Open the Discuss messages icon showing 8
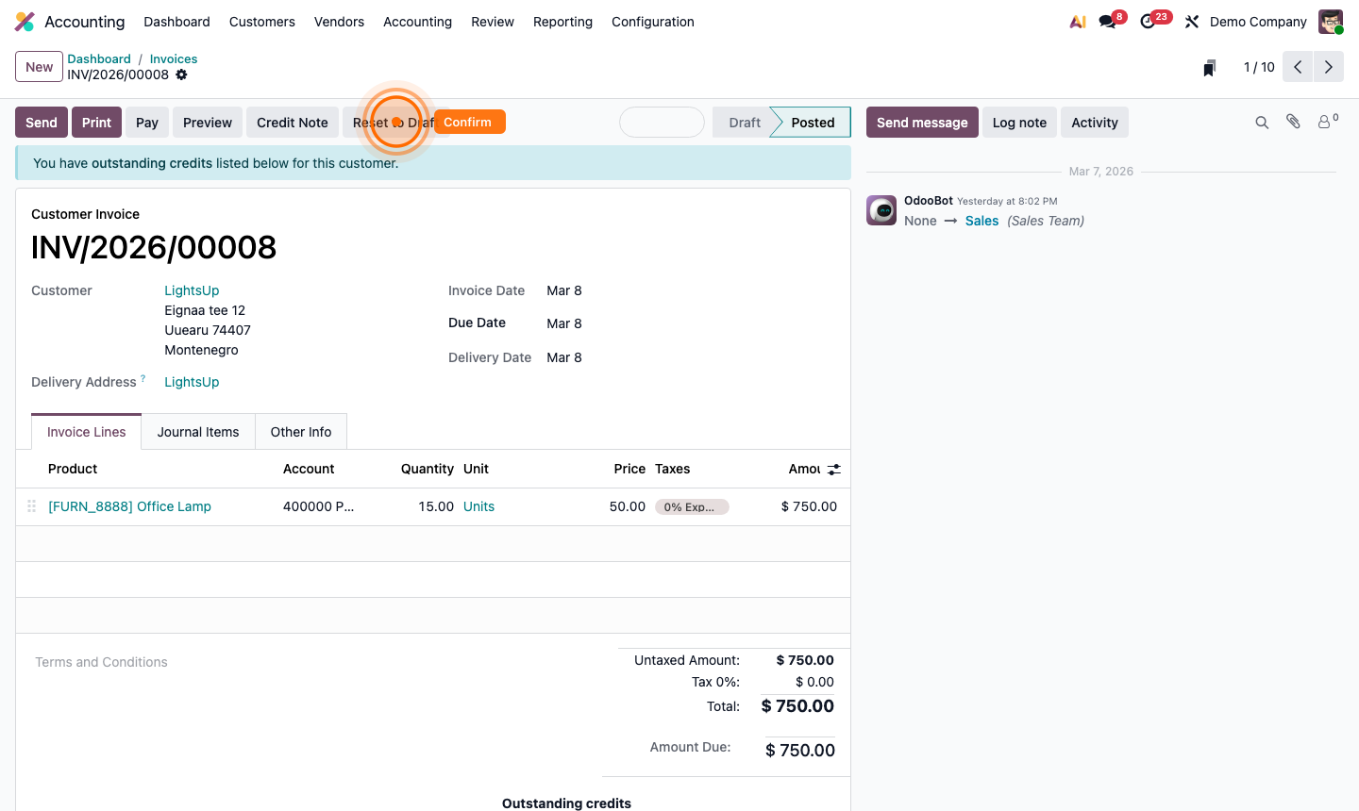 (x=1104, y=21)
